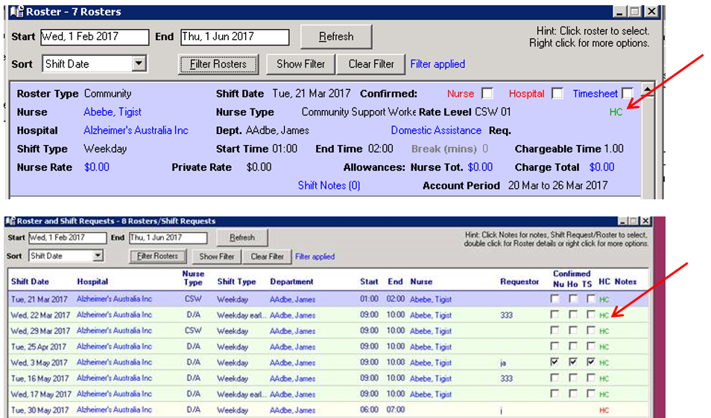
Task: Click the Roster and Shift Requests window icon
Action: tap(11, 221)
